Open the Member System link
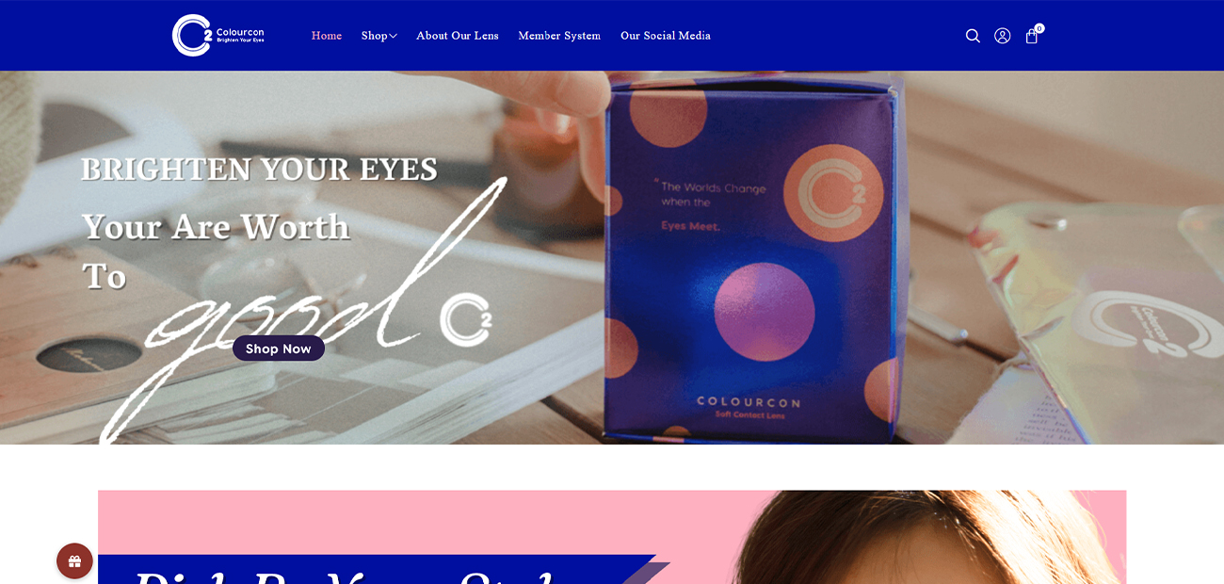 (x=559, y=36)
